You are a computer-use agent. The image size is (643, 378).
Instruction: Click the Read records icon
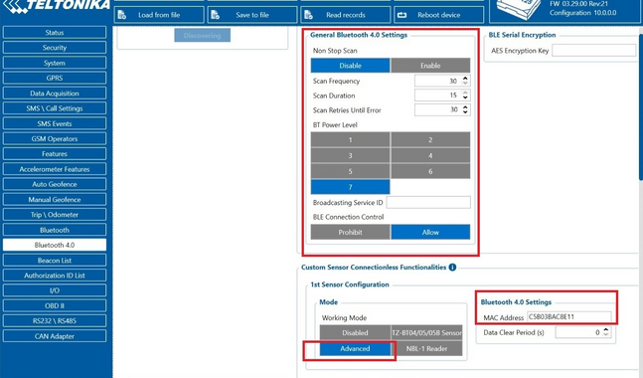pos(309,15)
